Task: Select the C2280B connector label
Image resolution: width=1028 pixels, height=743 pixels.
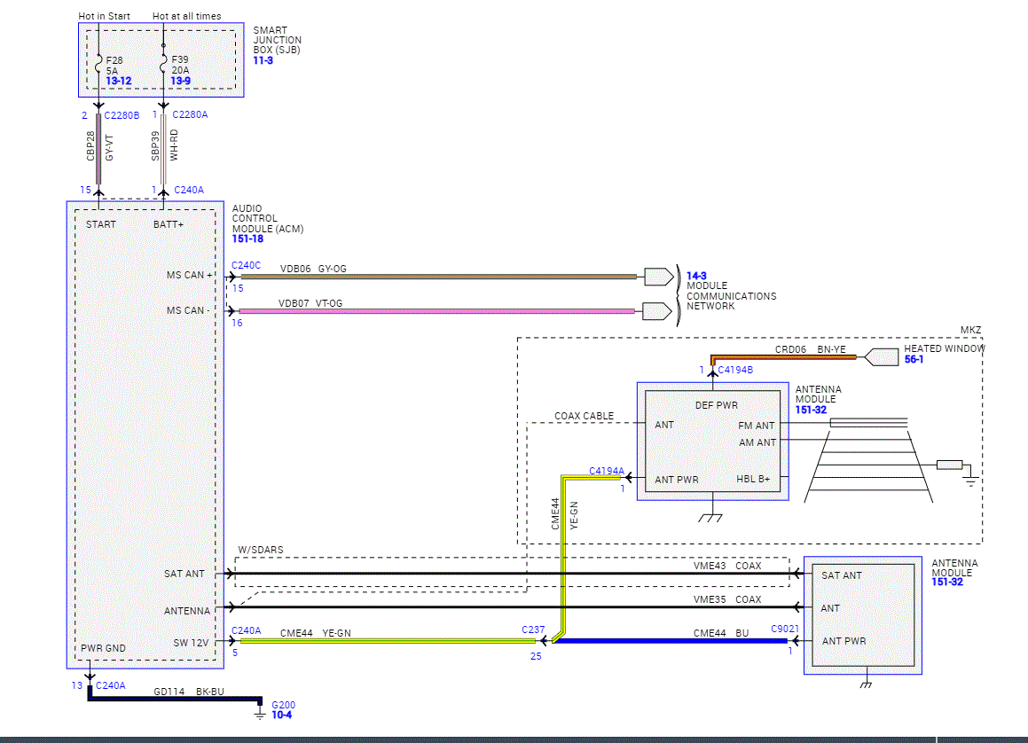Action: (122, 115)
